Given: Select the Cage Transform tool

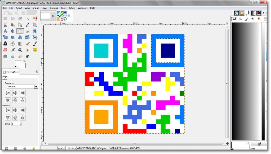Looking at the screenshot, I should coord(35,37).
